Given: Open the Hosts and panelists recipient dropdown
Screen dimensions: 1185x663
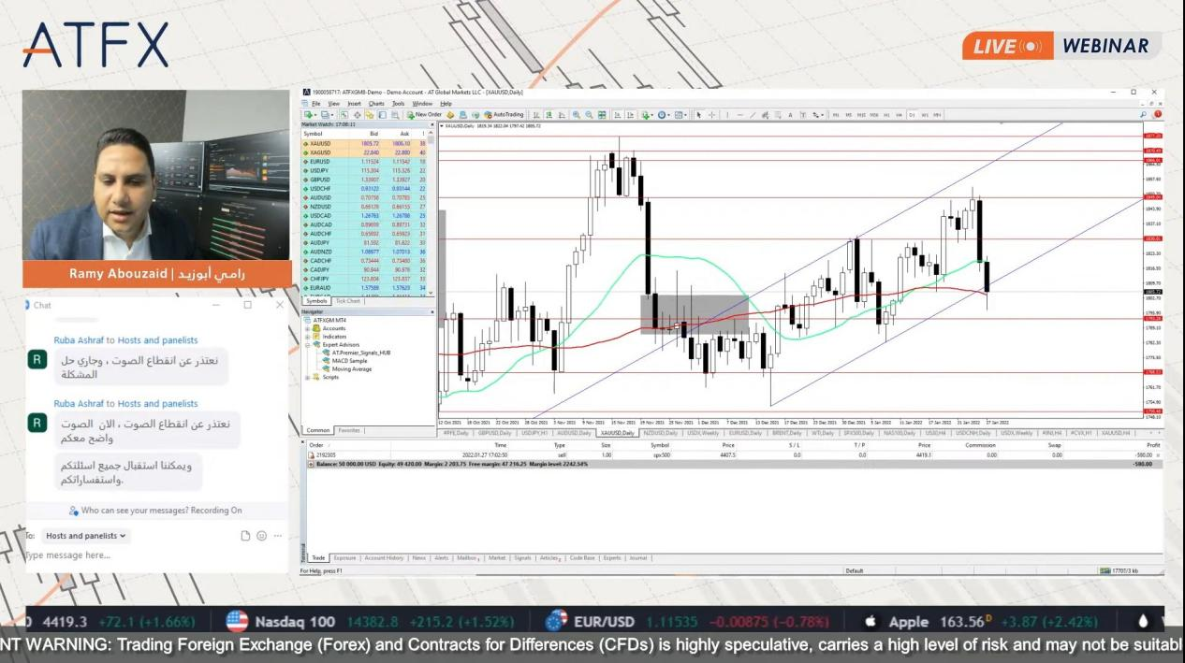Looking at the screenshot, I should (86, 536).
